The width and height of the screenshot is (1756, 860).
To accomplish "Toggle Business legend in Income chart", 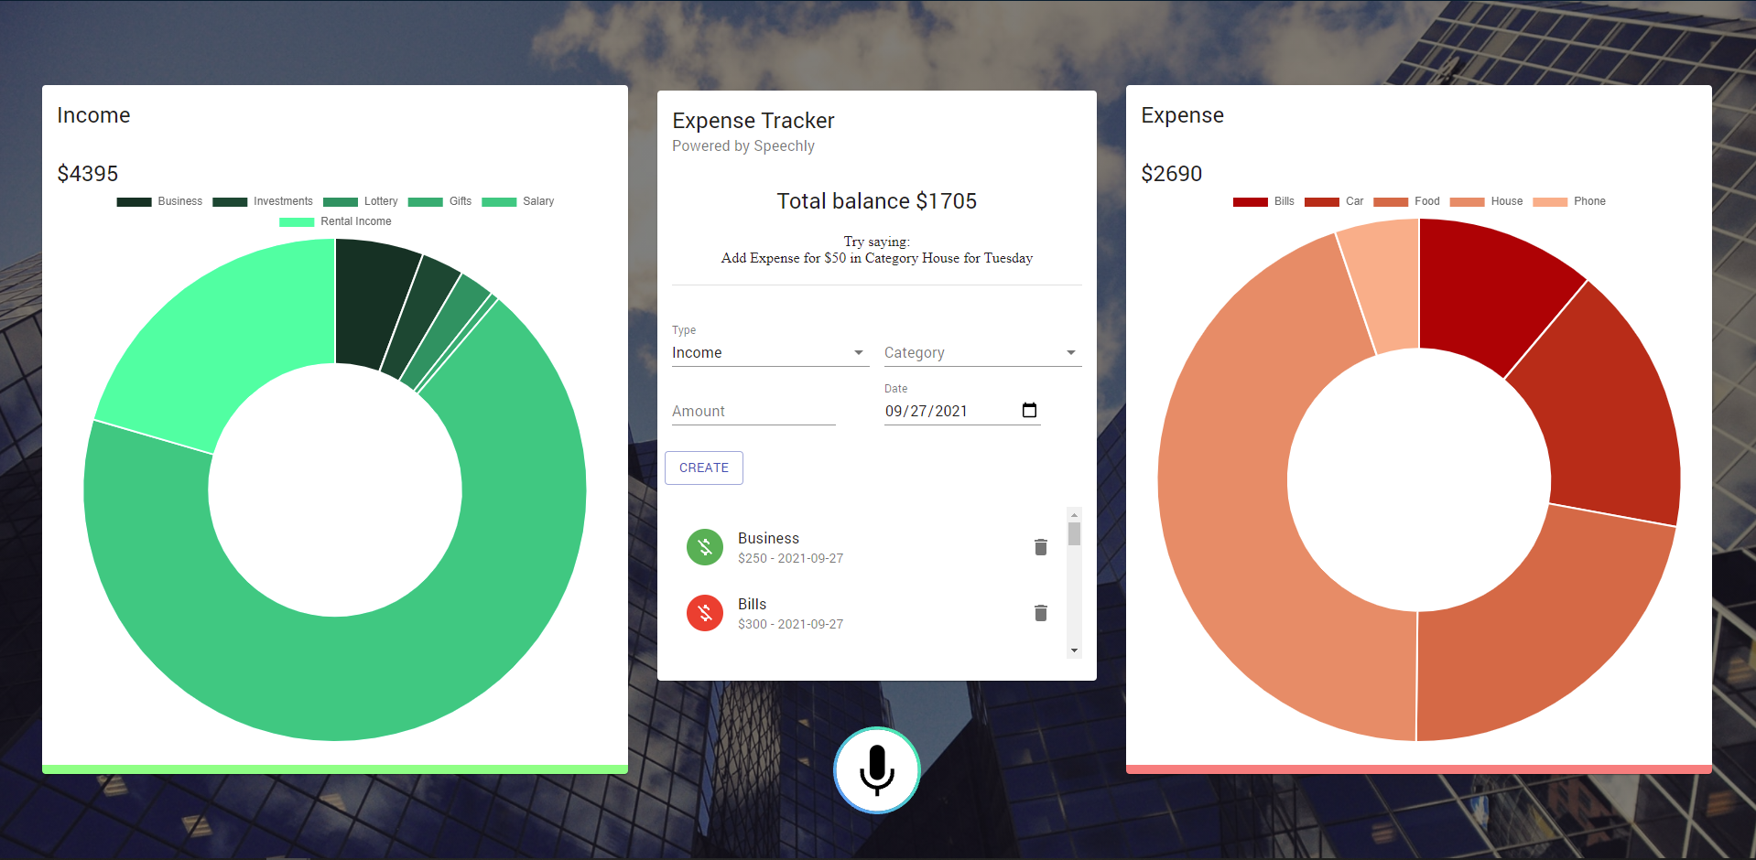I will point(160,201).
